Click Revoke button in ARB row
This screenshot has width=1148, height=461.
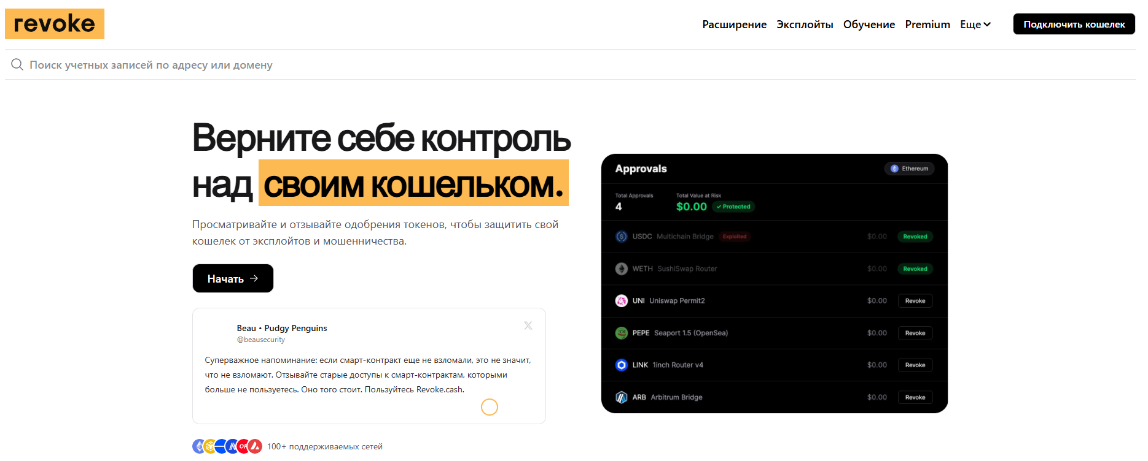(915, 397)
